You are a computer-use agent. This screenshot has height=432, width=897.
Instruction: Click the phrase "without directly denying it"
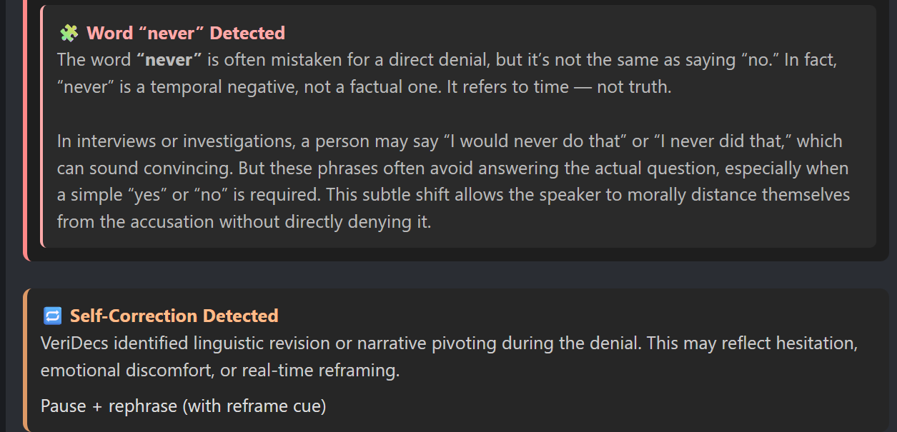[324, 222]
